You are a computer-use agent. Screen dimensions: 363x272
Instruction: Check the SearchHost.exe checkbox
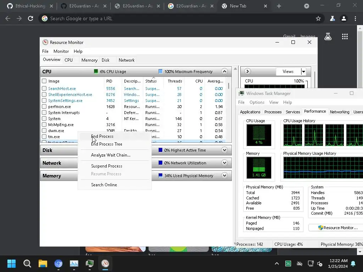tap(44, 88)
